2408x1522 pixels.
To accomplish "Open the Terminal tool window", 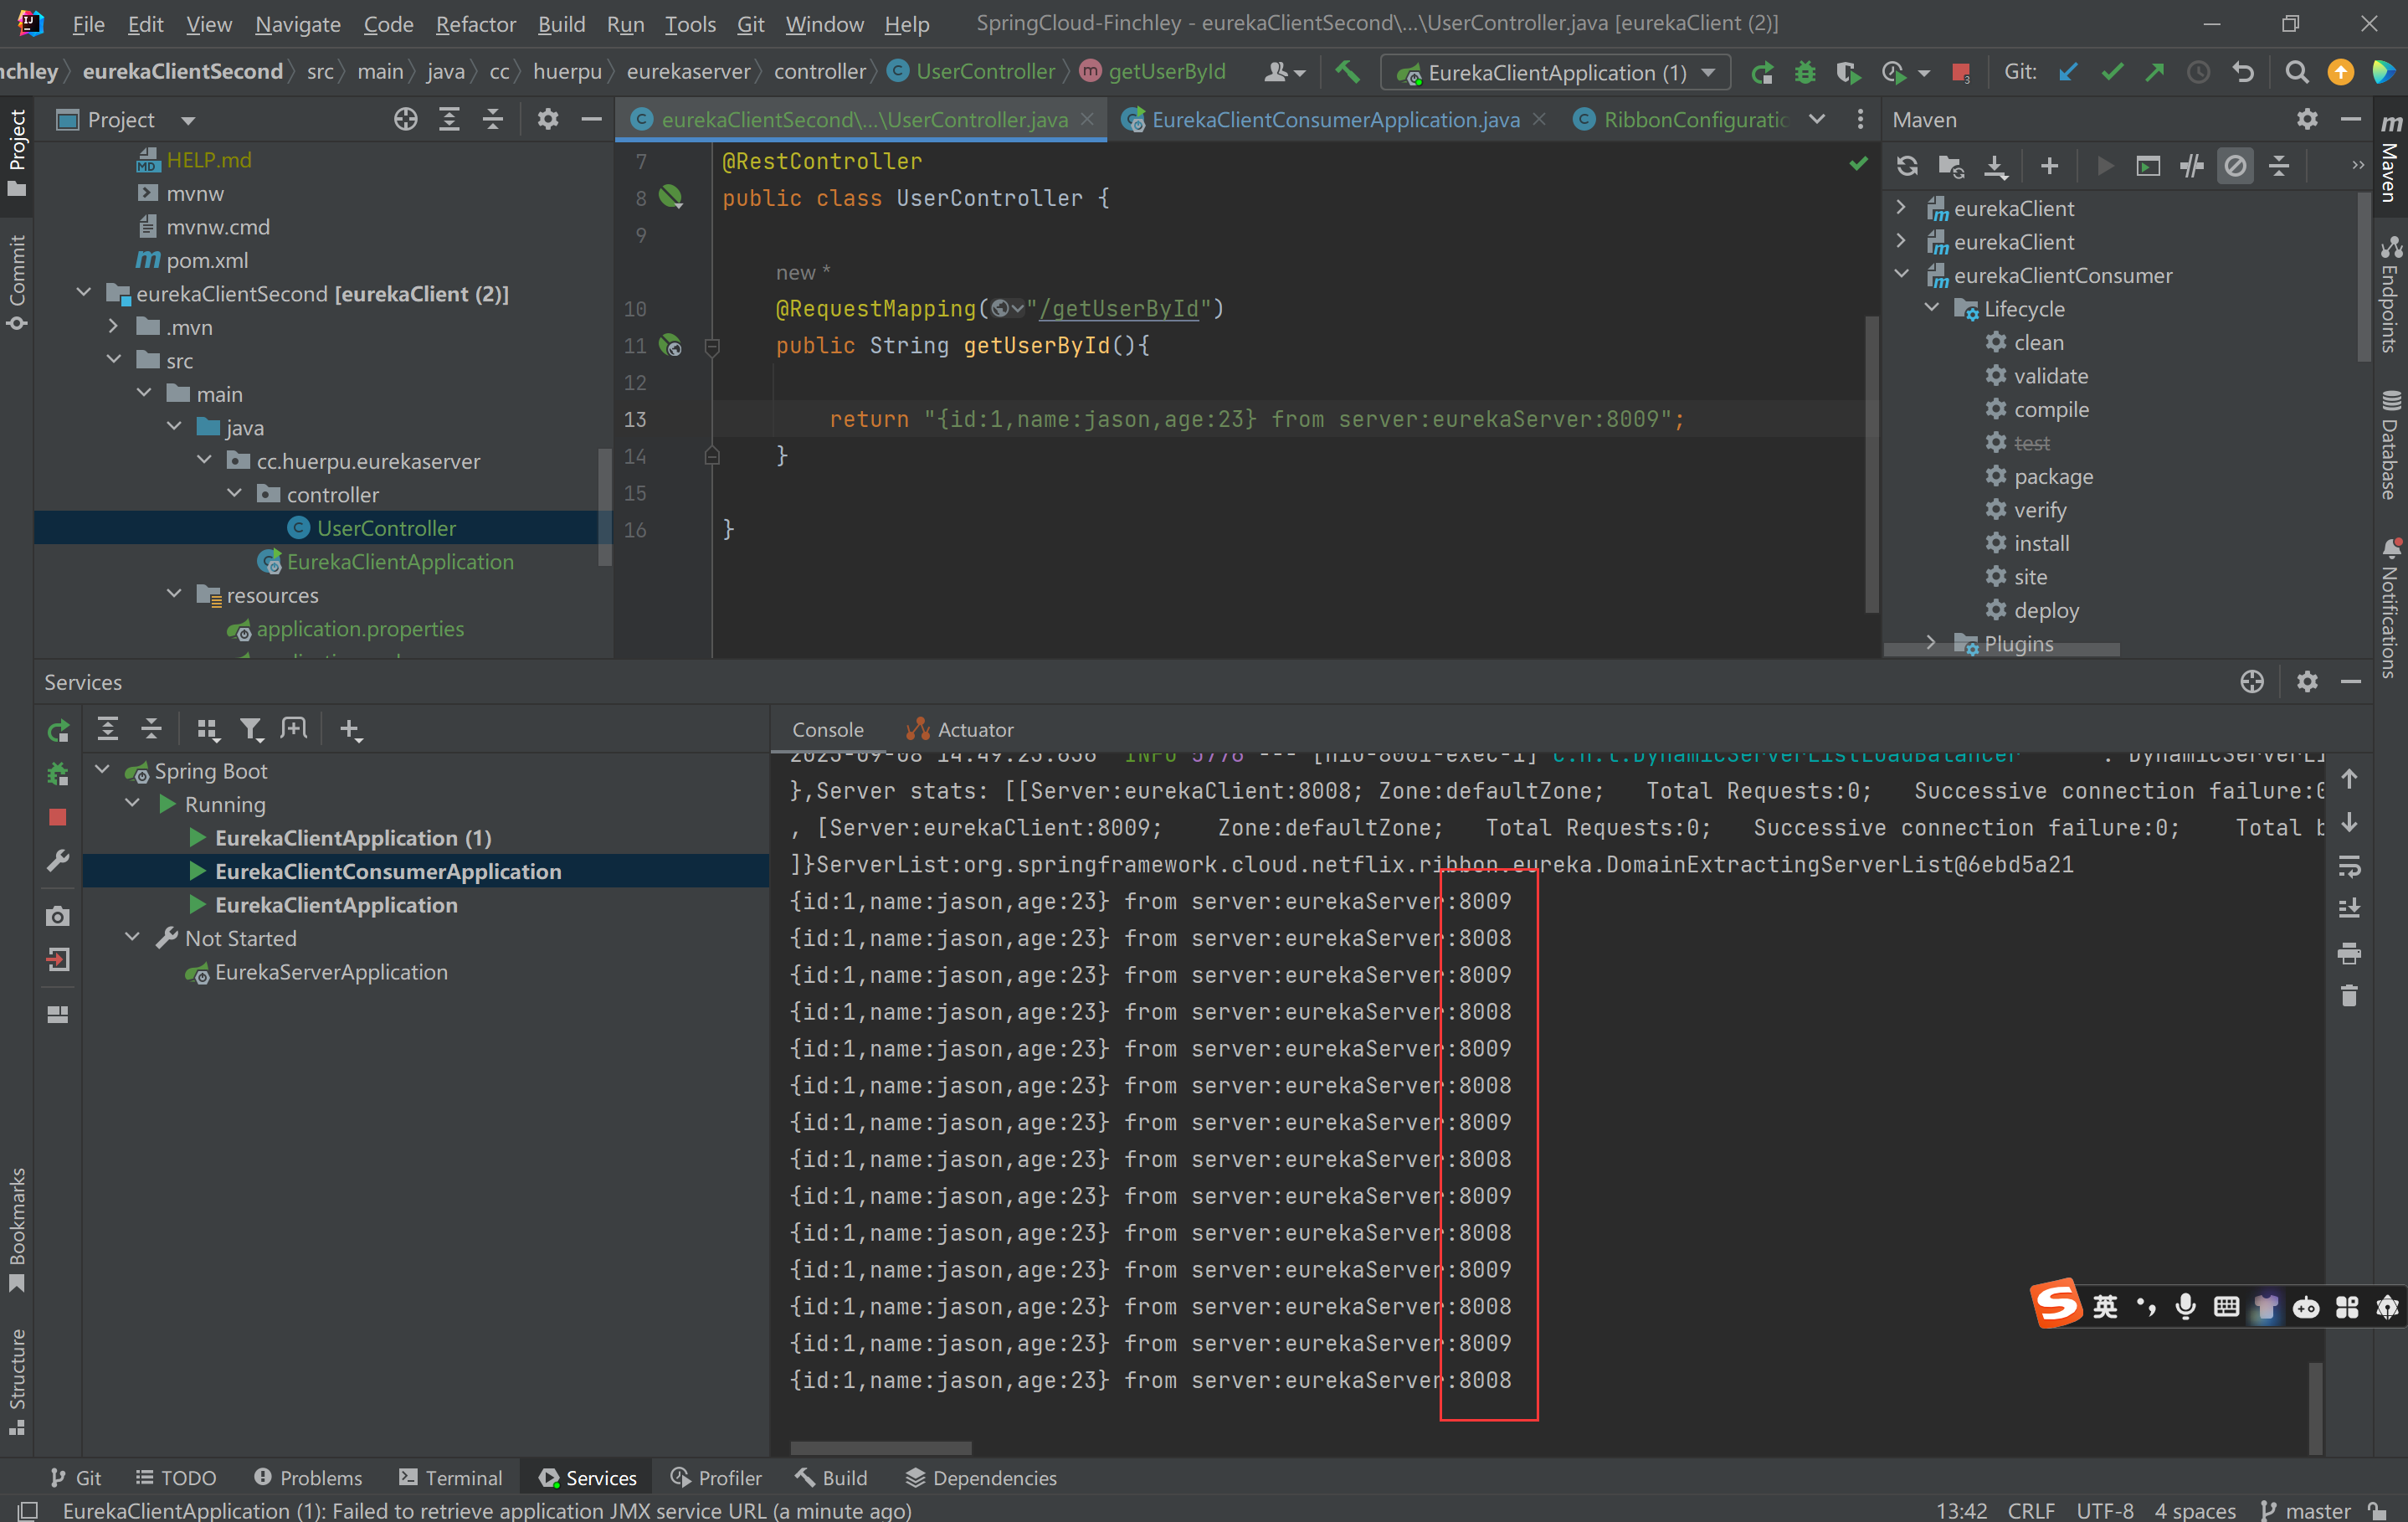I will point(450,1477).
